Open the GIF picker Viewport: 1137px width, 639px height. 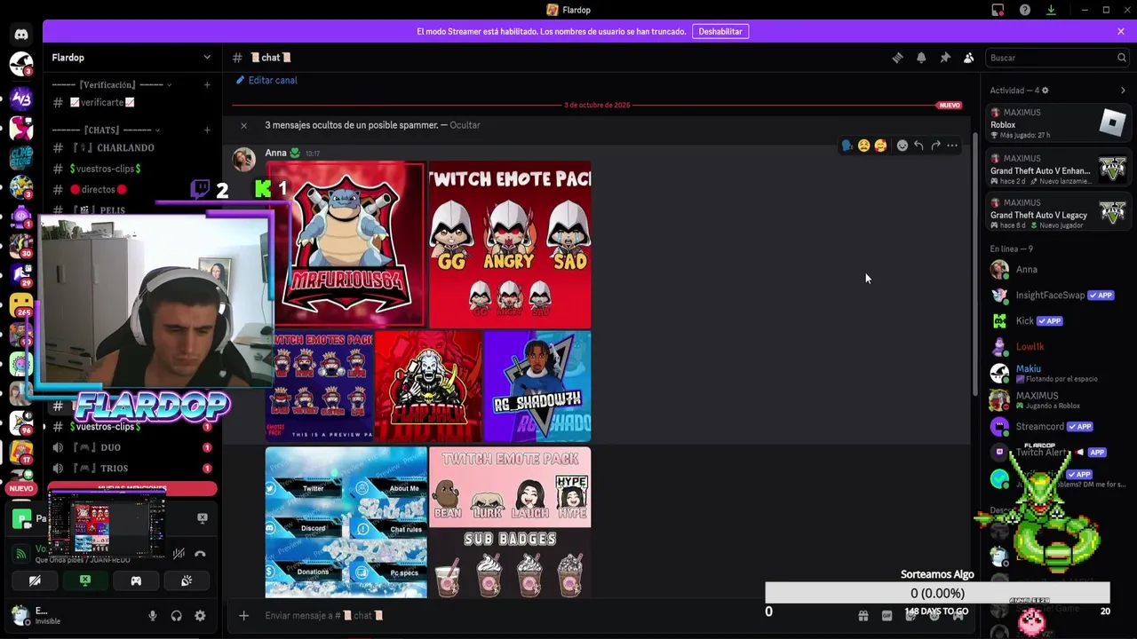(x=887, y=615)
